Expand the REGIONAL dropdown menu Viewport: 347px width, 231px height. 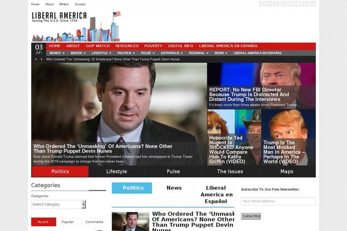(x=198, y=53)
